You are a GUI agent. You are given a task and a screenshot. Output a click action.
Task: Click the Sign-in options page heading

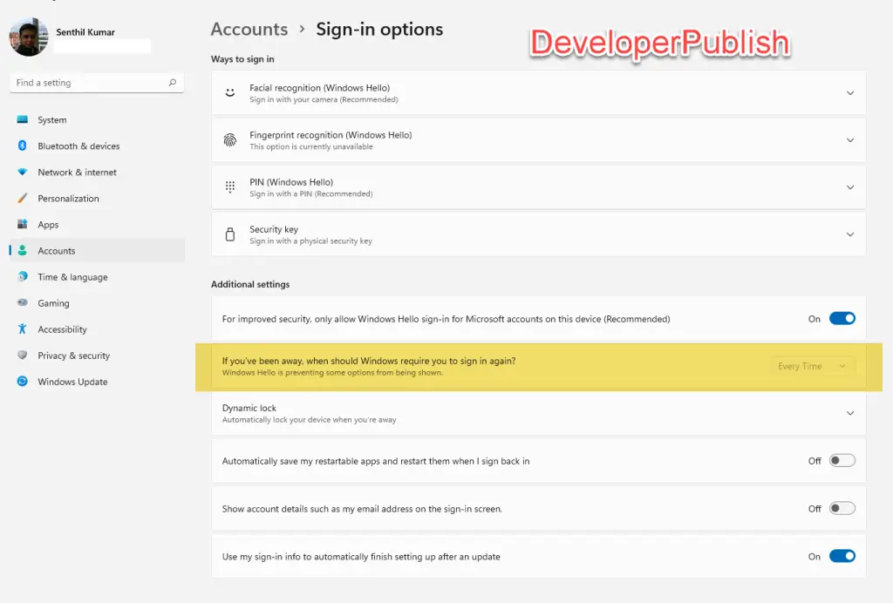pos(379,29)
